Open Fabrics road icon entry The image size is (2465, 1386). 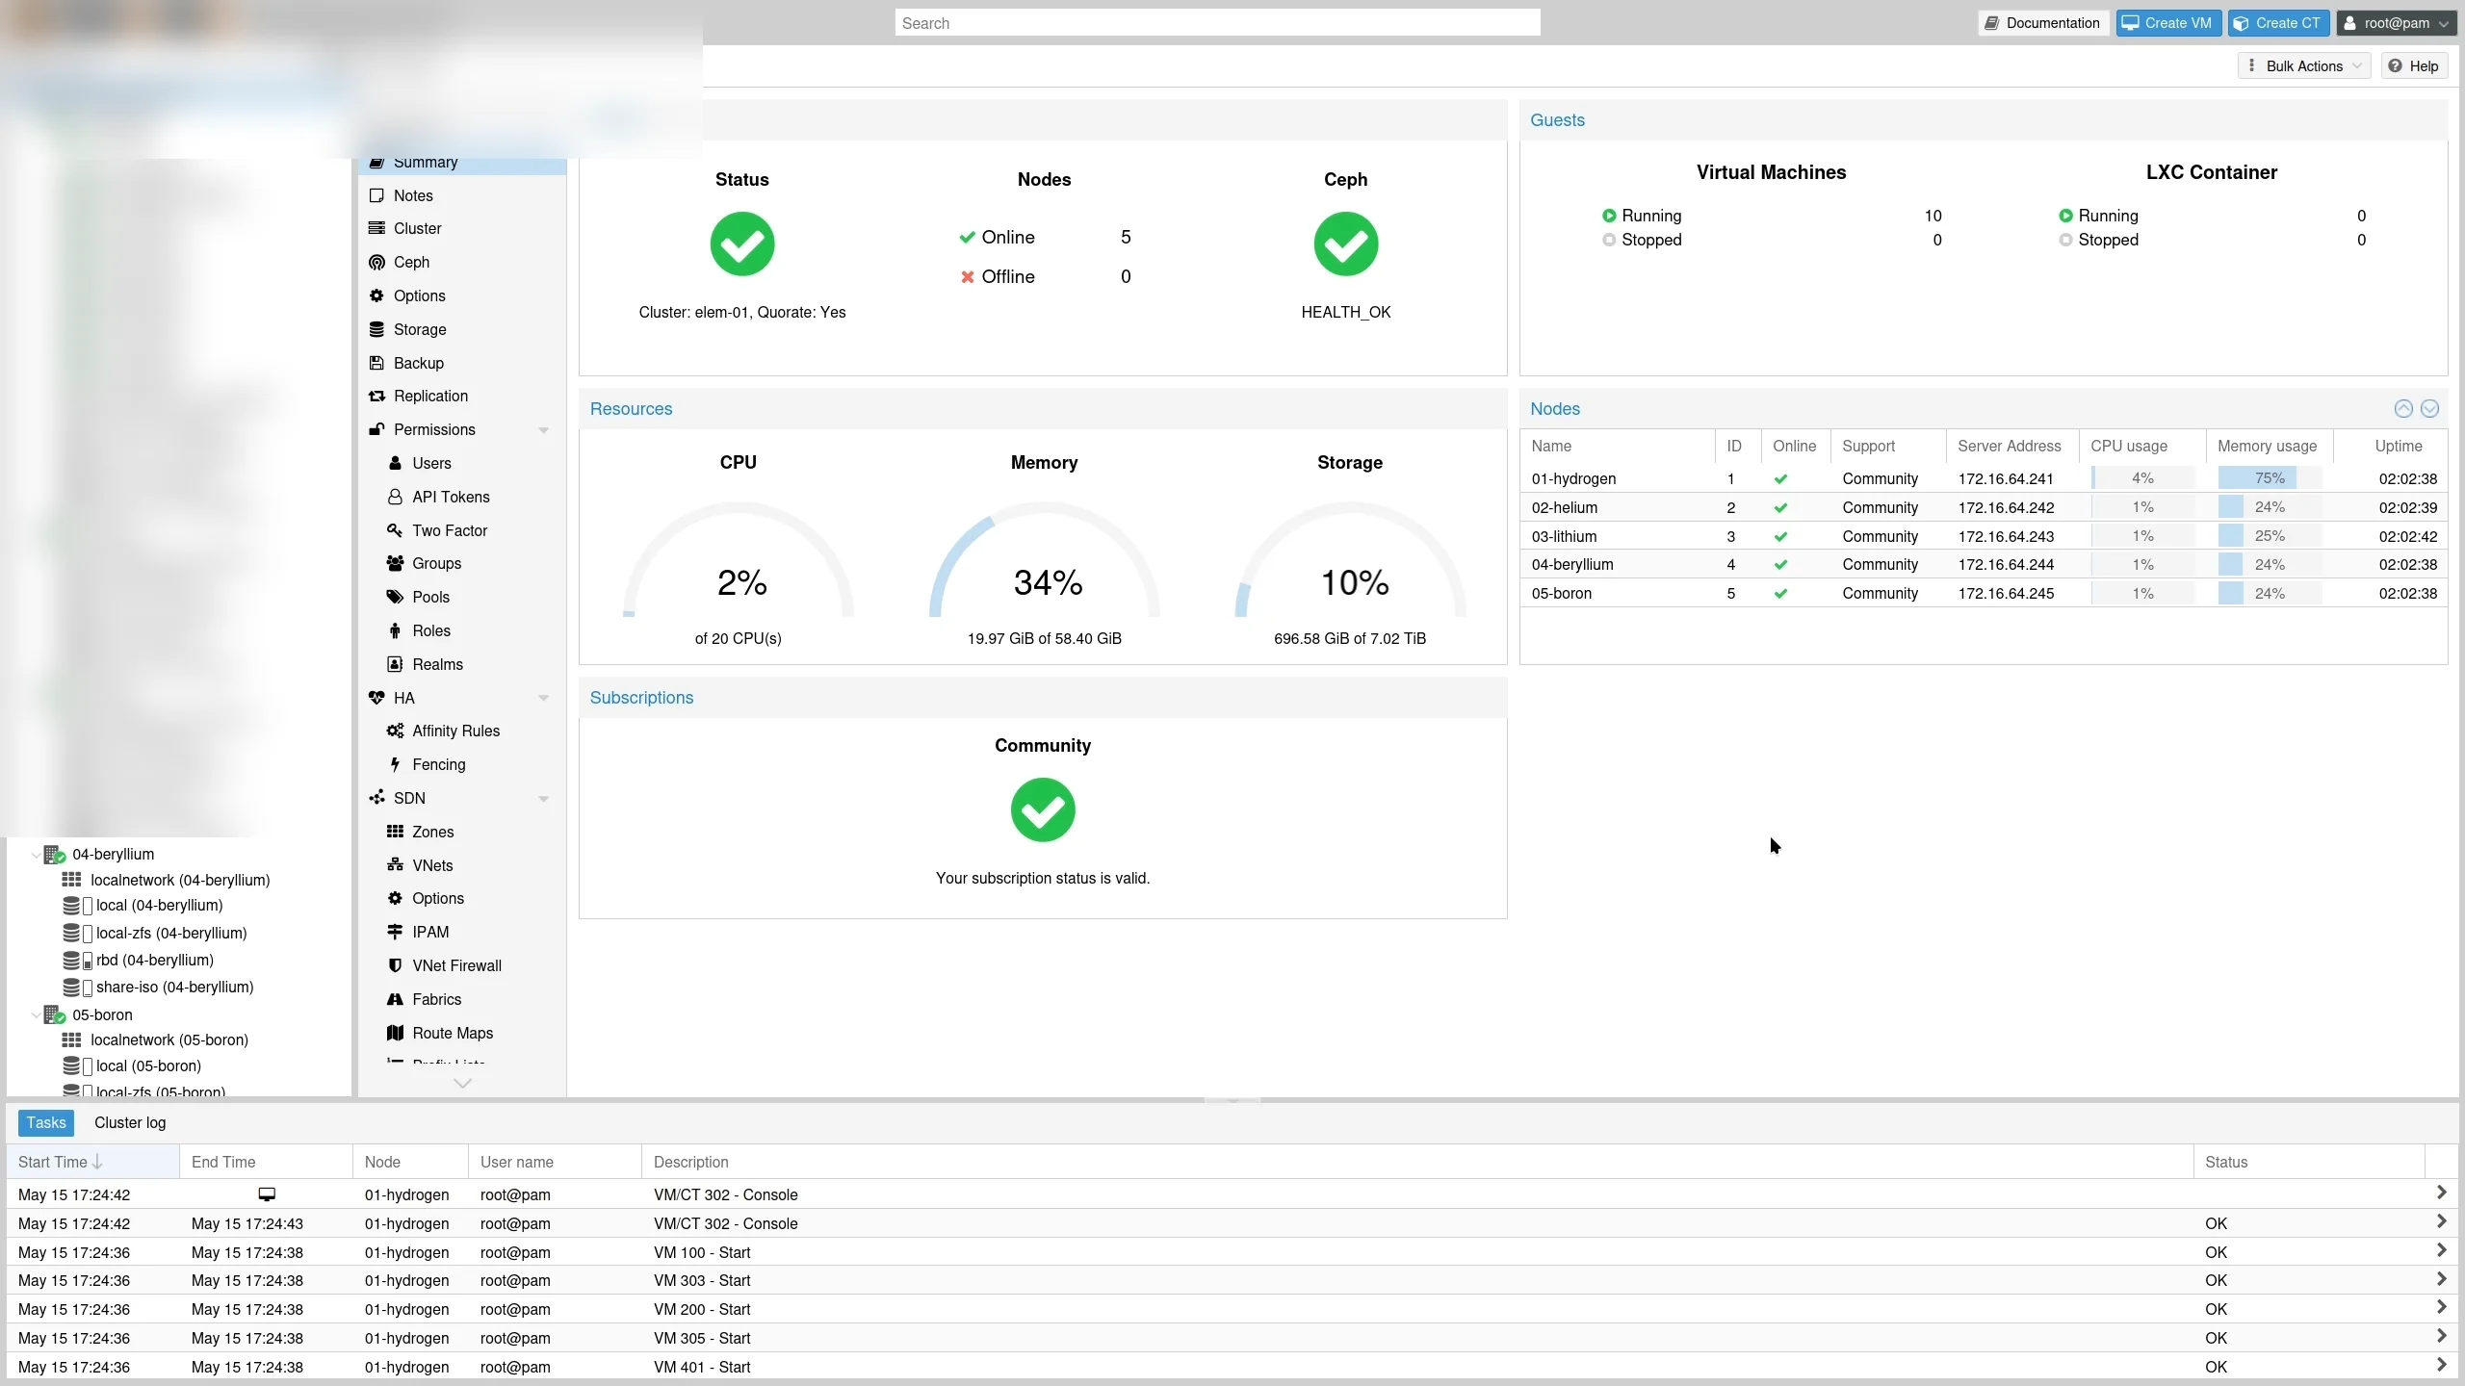(395, 999)
